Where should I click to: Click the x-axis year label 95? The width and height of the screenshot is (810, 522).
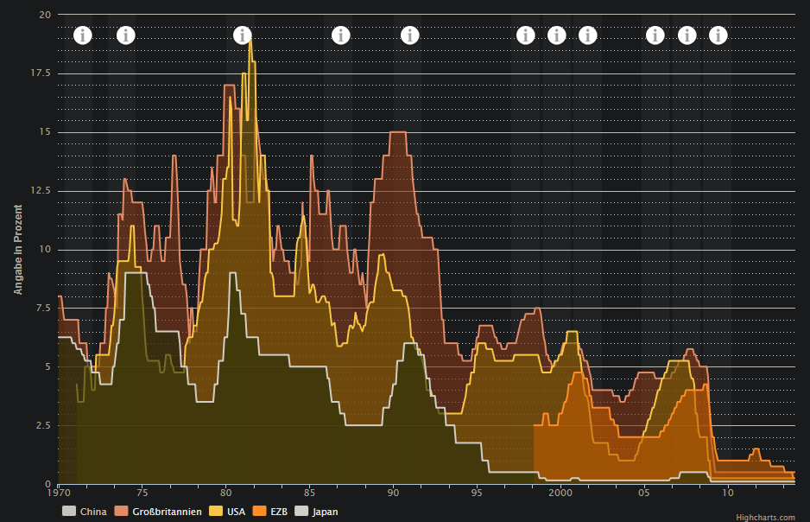pyautogui.click(x=477, y=493)
